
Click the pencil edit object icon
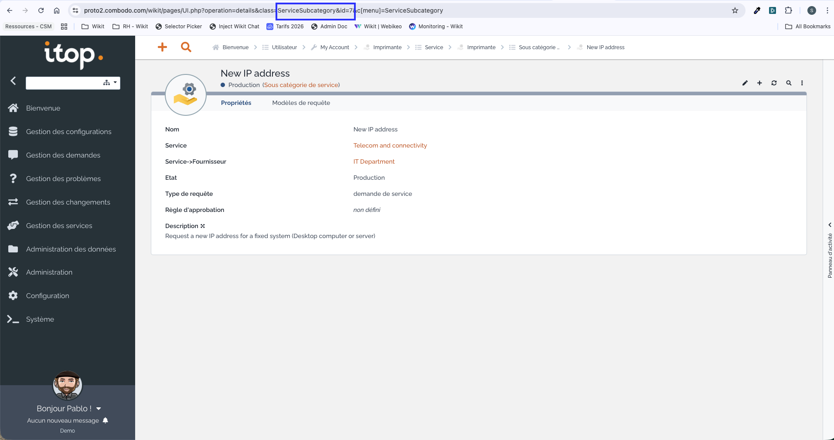(x=745, y=83)
